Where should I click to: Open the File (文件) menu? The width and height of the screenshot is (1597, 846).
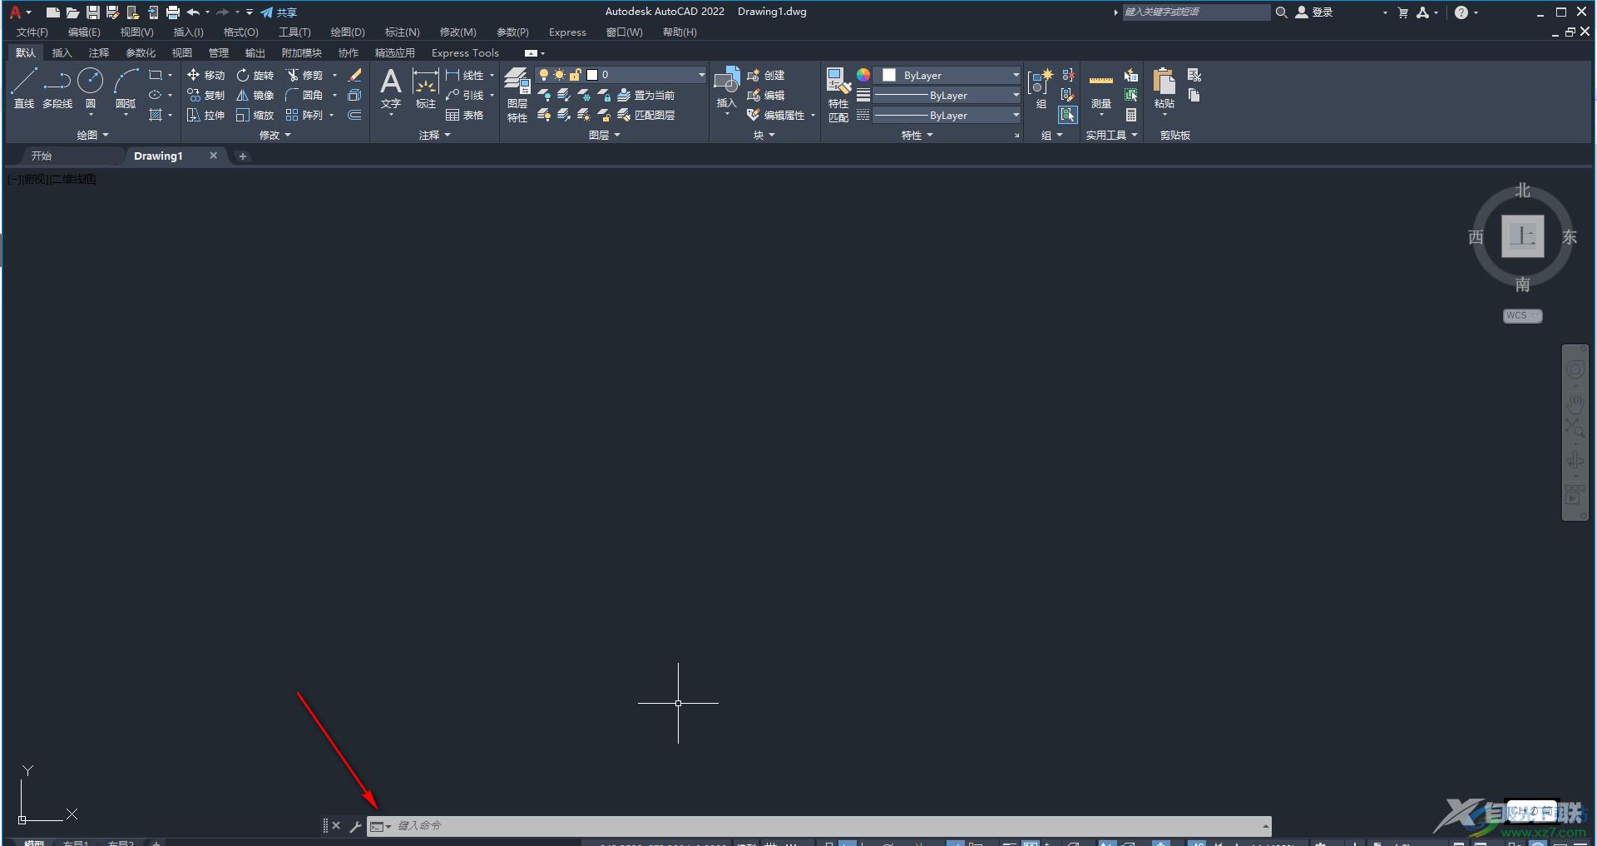[x=32, y=32]
